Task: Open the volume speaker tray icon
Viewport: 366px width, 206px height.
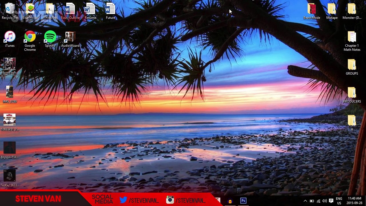Action: point(325,201)
